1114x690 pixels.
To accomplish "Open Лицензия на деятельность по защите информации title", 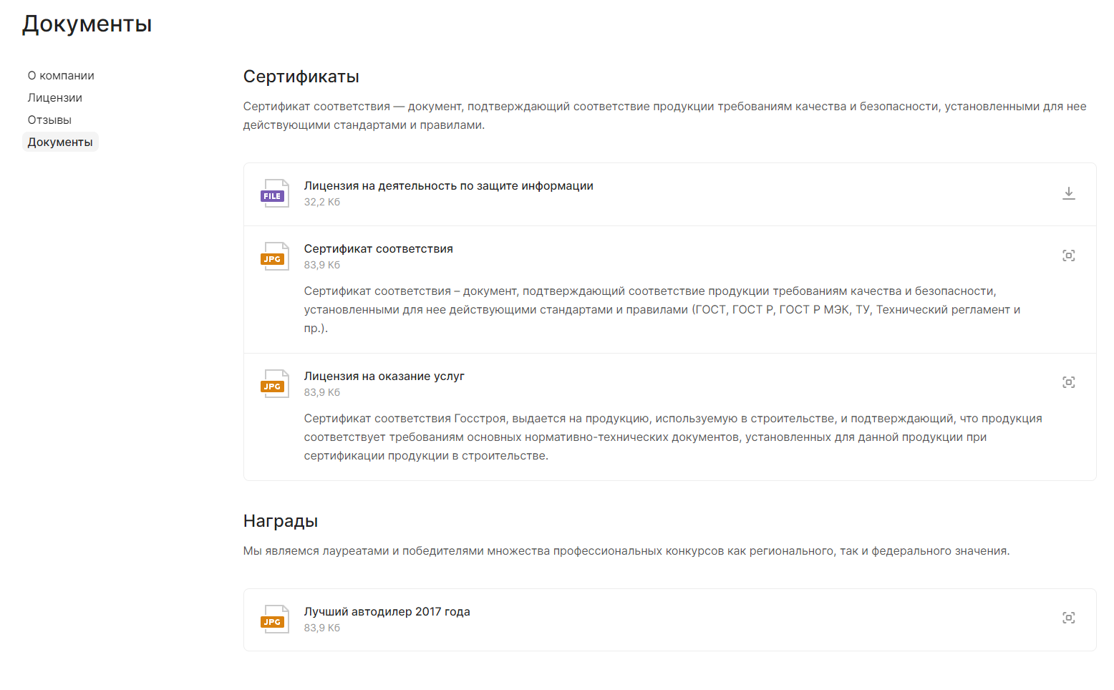I will coord(448,186).
